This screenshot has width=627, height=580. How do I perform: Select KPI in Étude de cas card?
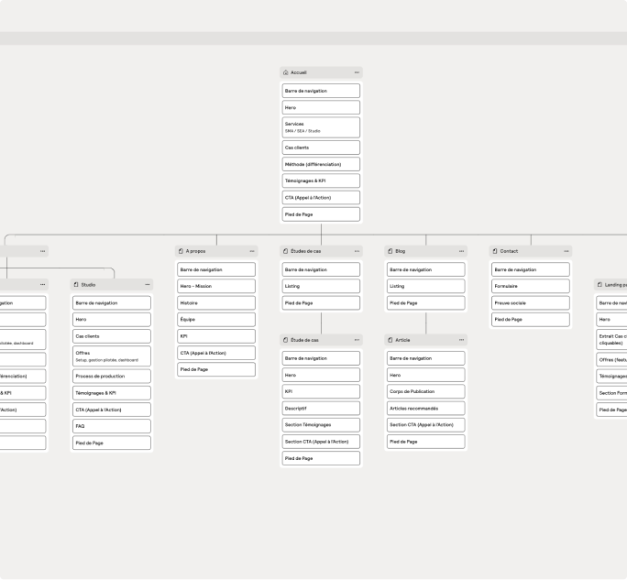tap(321, 391)
